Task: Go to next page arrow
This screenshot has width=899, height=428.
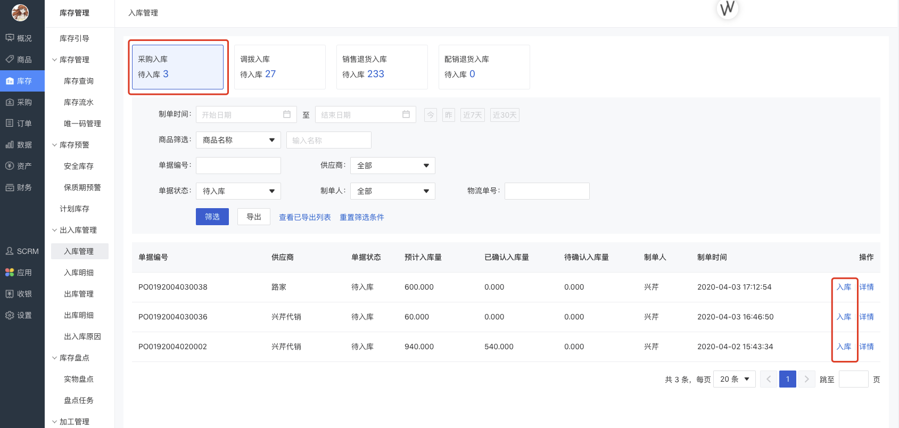Action: [807, 379]
